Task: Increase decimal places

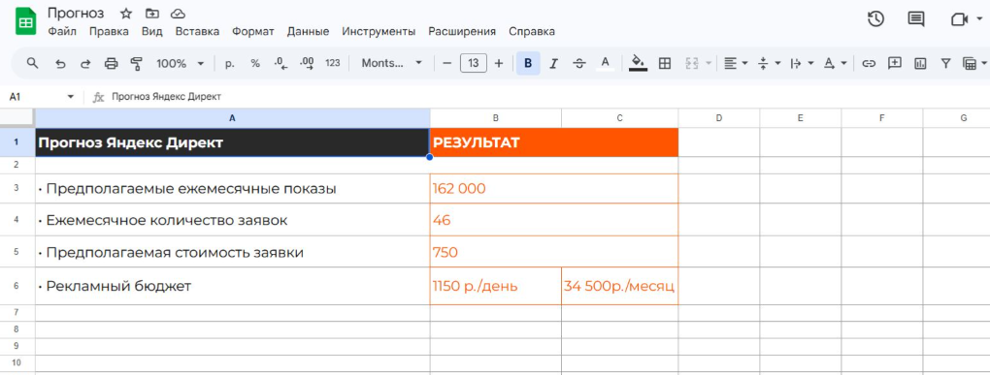Action: coord(307,63)
